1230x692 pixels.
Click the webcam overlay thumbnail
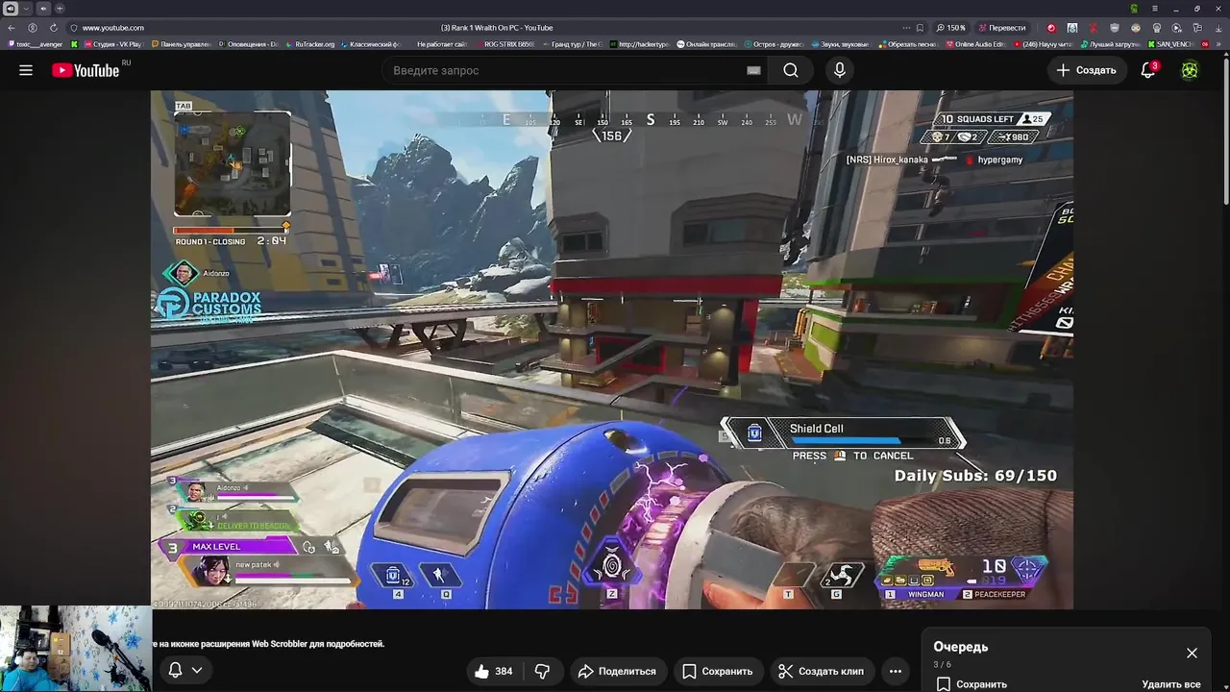pyautogui.click(x=76, y=648)
